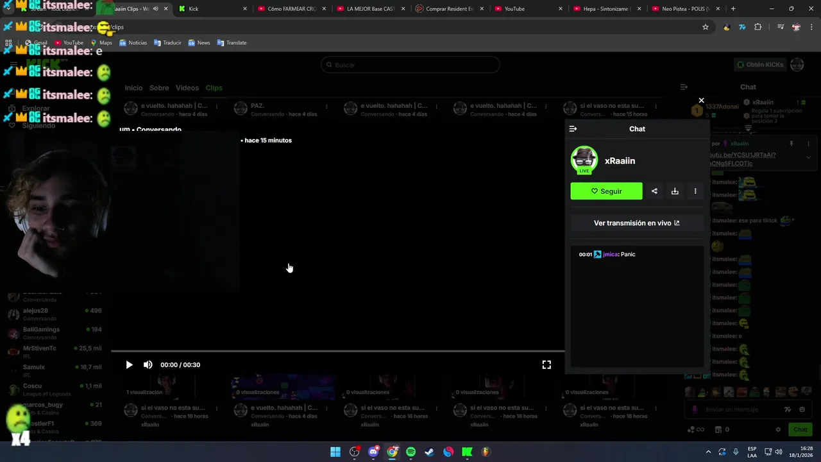
Task: Open MrStivenTc channel in sidebar
Action: tap(55, 351)
